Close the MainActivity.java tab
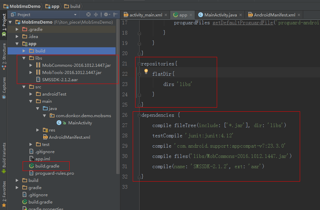The image size is (320, 210). click(241, 15)
